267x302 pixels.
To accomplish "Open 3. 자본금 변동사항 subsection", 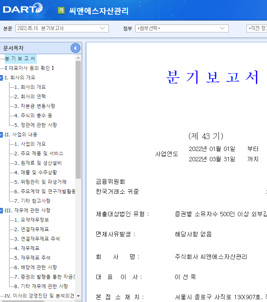I will [35, 106].
